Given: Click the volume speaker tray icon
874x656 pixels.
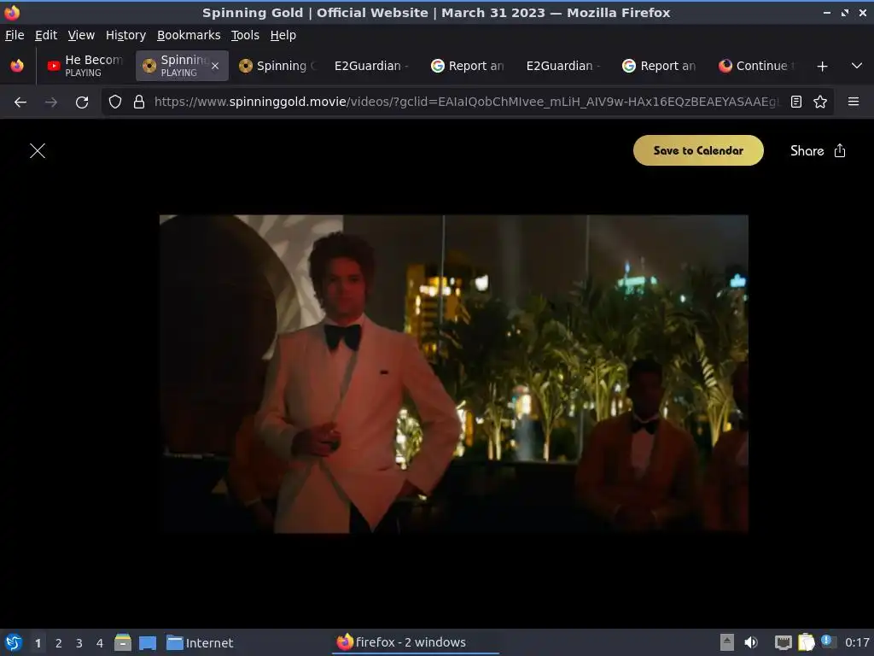Looking at the screenshot, I should coord(751,642).
